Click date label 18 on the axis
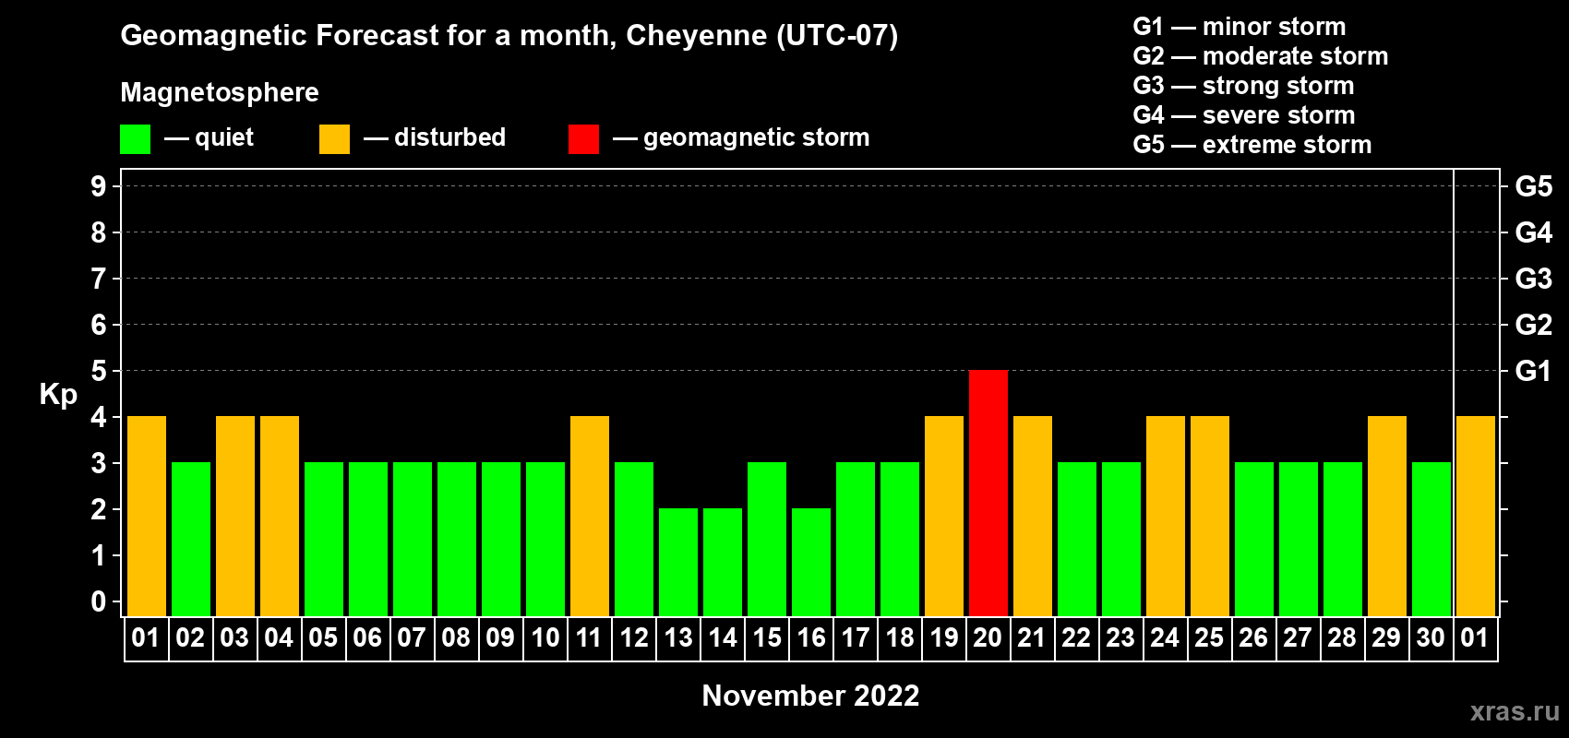This screenshot has width=1569, height=738. tap(900, 637)
